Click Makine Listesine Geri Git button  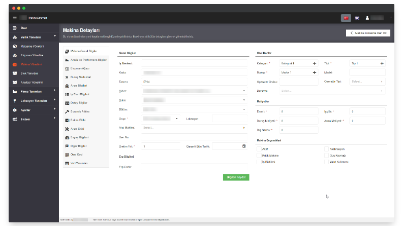click(368, 33)
